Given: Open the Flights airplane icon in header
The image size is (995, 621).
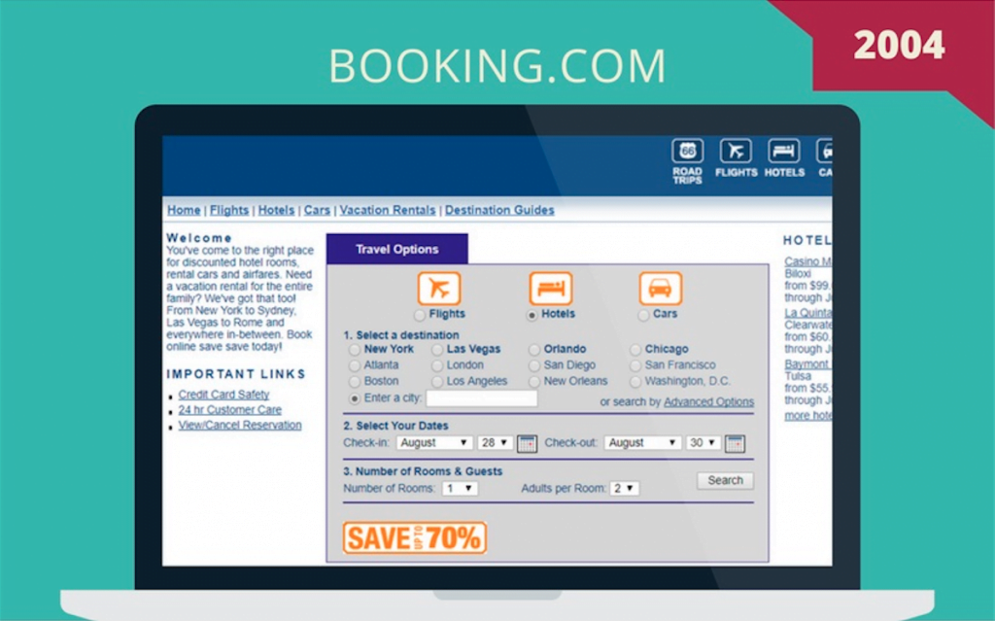Looking at the screenshot, I should point(736,152).
